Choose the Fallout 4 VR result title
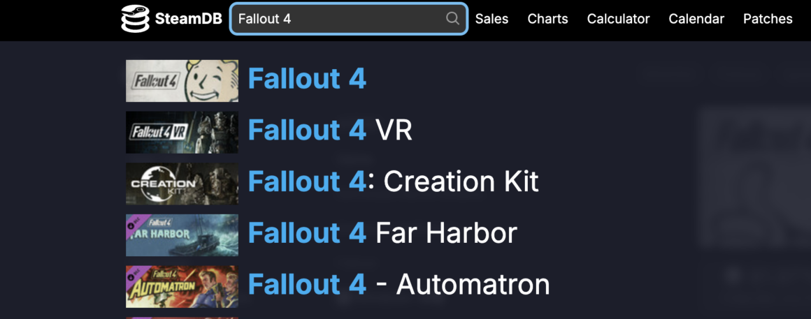Image resolution: width=811 pixels, height=319 pixels. point(330,131)
